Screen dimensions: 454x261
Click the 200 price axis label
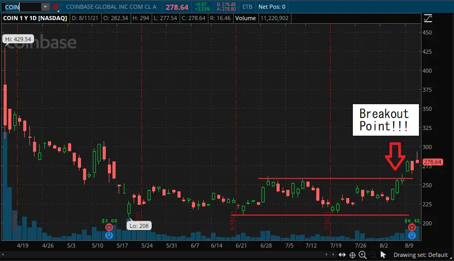coord(427,223)
